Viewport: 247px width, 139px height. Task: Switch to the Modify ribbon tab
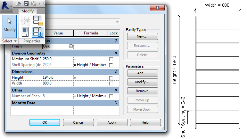[28, 11]
